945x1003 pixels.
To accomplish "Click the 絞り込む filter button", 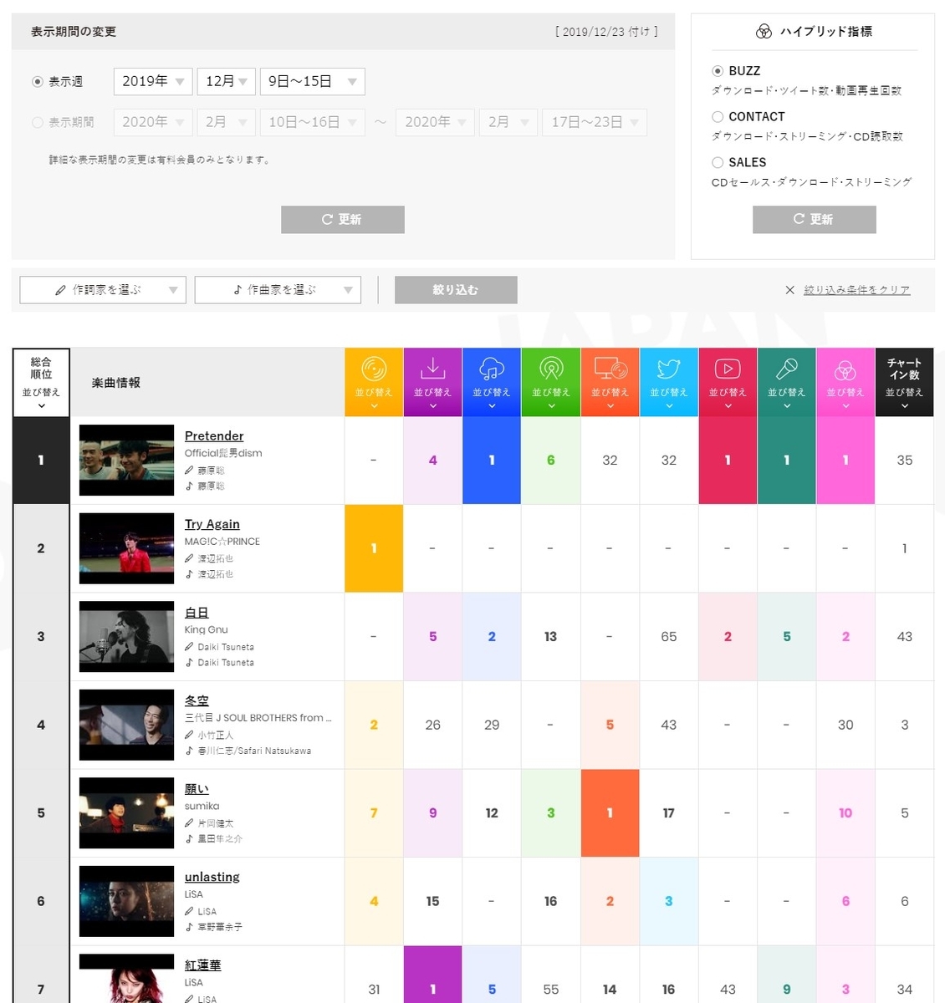I will 456,290.
